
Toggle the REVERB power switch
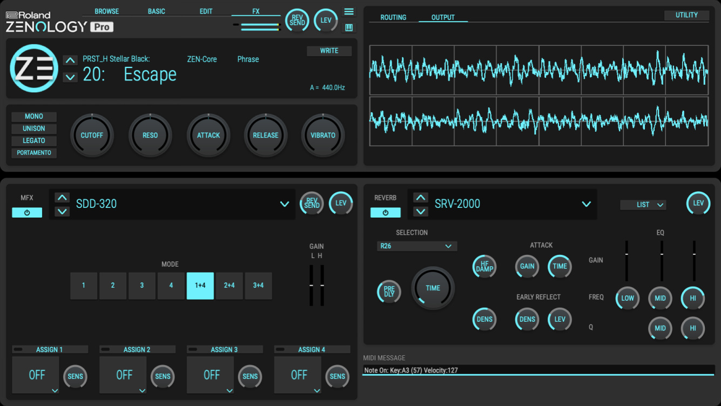click(x=385, y=213)
